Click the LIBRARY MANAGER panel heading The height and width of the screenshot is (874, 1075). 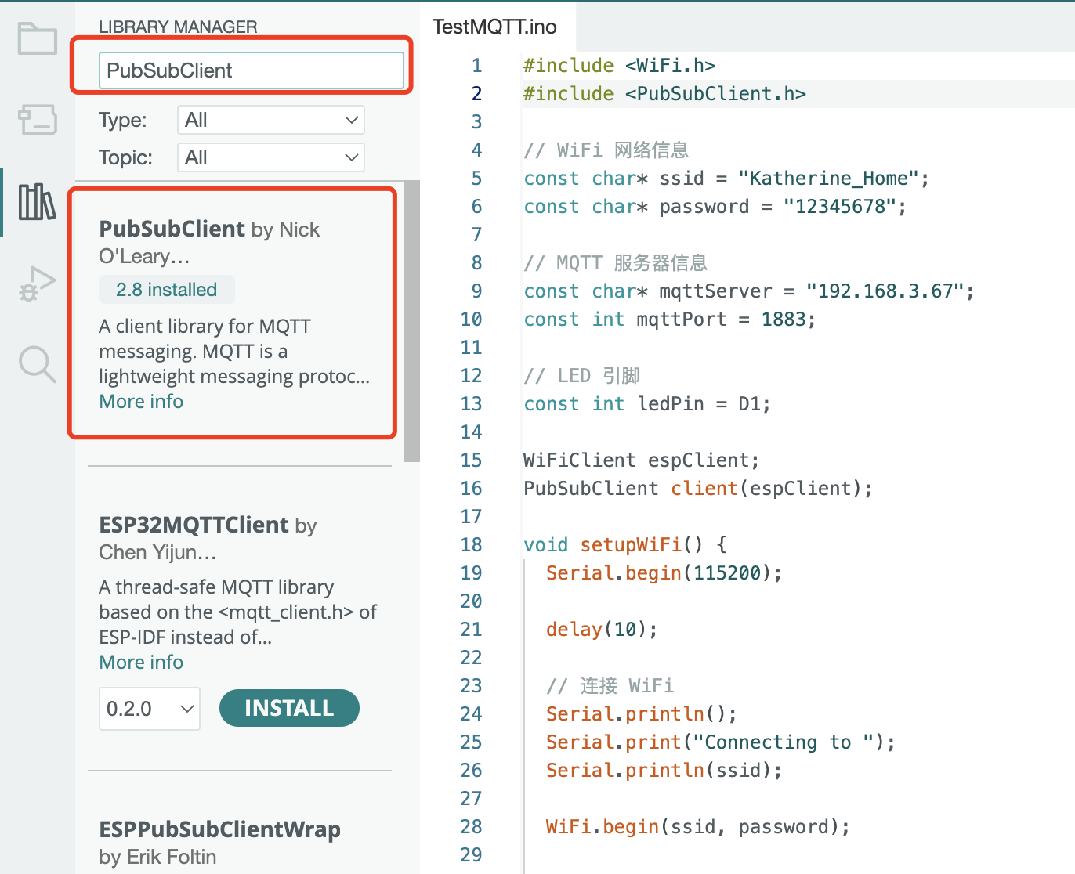[x=178, y=27]
